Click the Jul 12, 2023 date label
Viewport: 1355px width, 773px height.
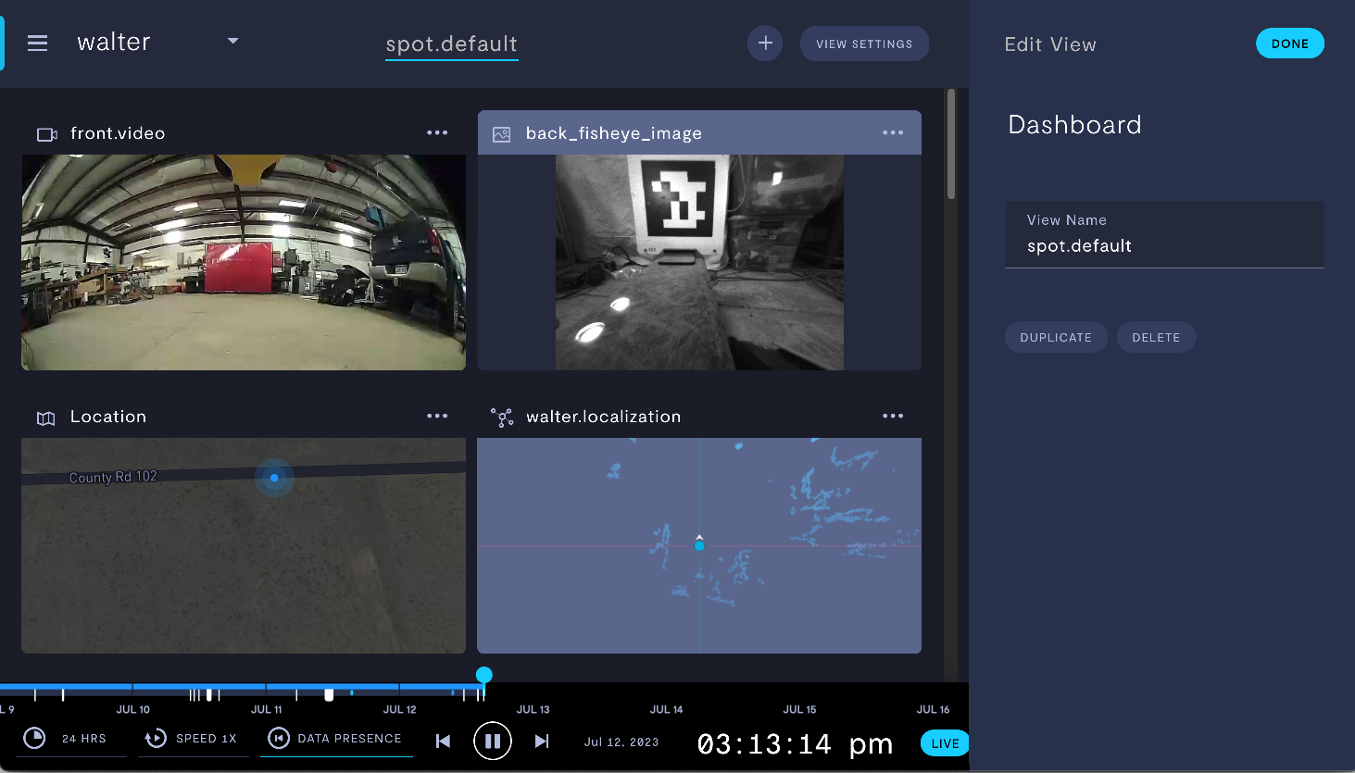click(x=621, y=742)
